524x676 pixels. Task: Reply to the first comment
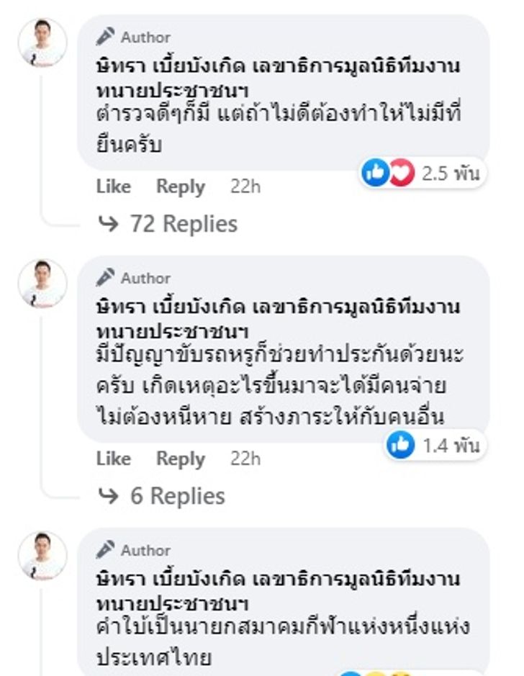[181, 186]
